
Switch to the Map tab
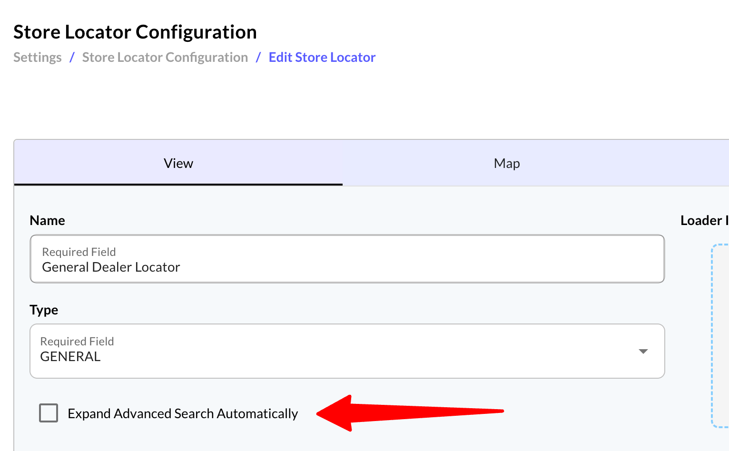507,163
